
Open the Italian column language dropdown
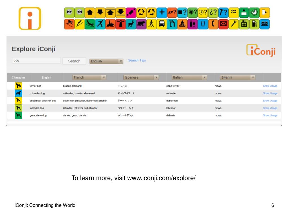point(189,77)
